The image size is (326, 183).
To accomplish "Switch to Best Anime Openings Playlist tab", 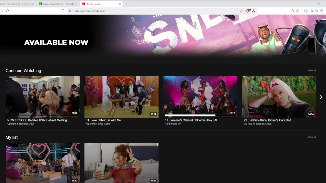I will [x=17, y=4].
